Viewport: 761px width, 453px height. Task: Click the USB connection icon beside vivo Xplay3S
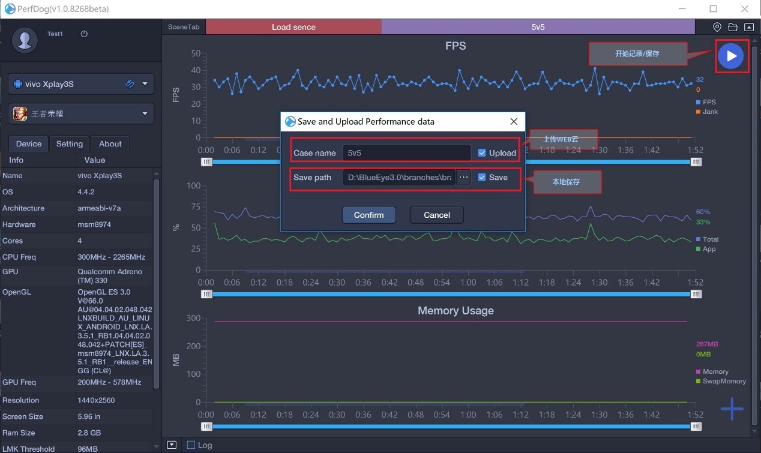pos(129,83)
